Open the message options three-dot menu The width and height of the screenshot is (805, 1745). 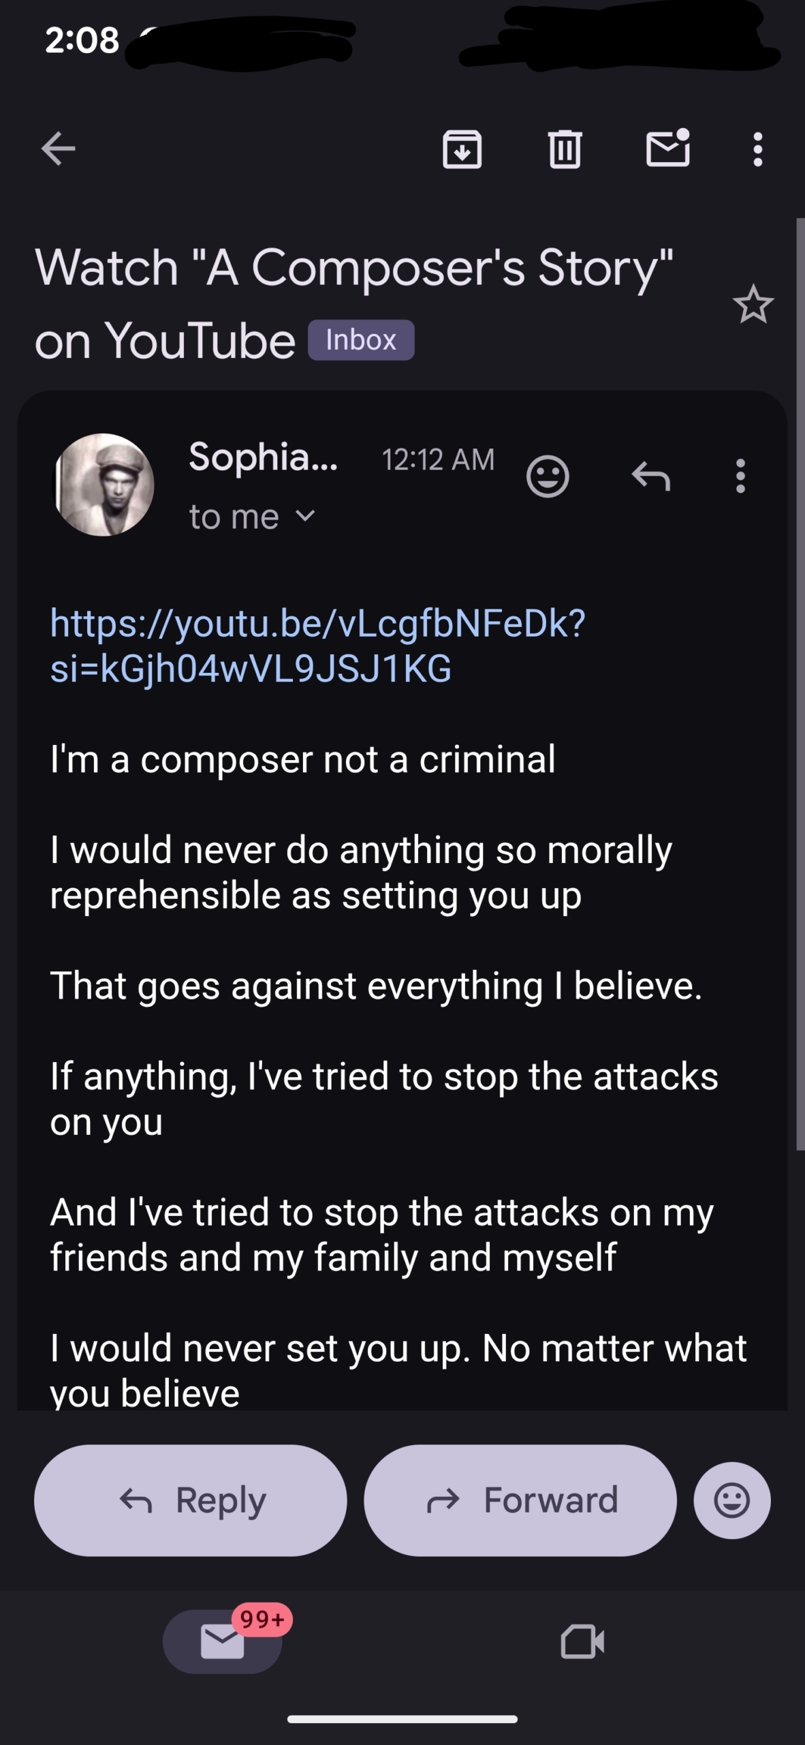coord(740,476)
